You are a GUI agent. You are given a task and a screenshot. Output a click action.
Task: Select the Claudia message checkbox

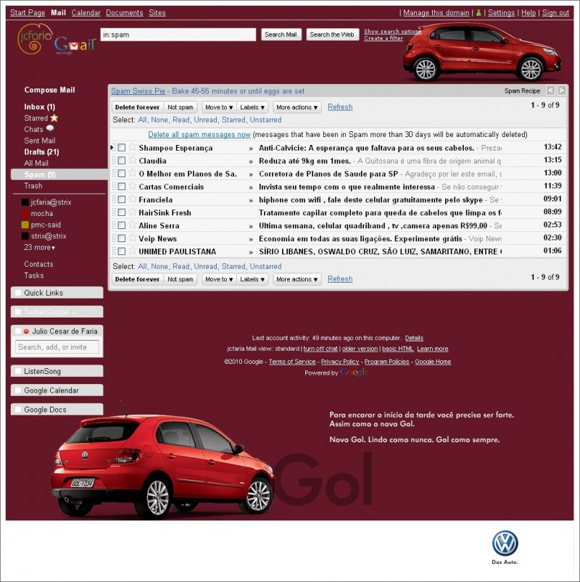[121, 161]
